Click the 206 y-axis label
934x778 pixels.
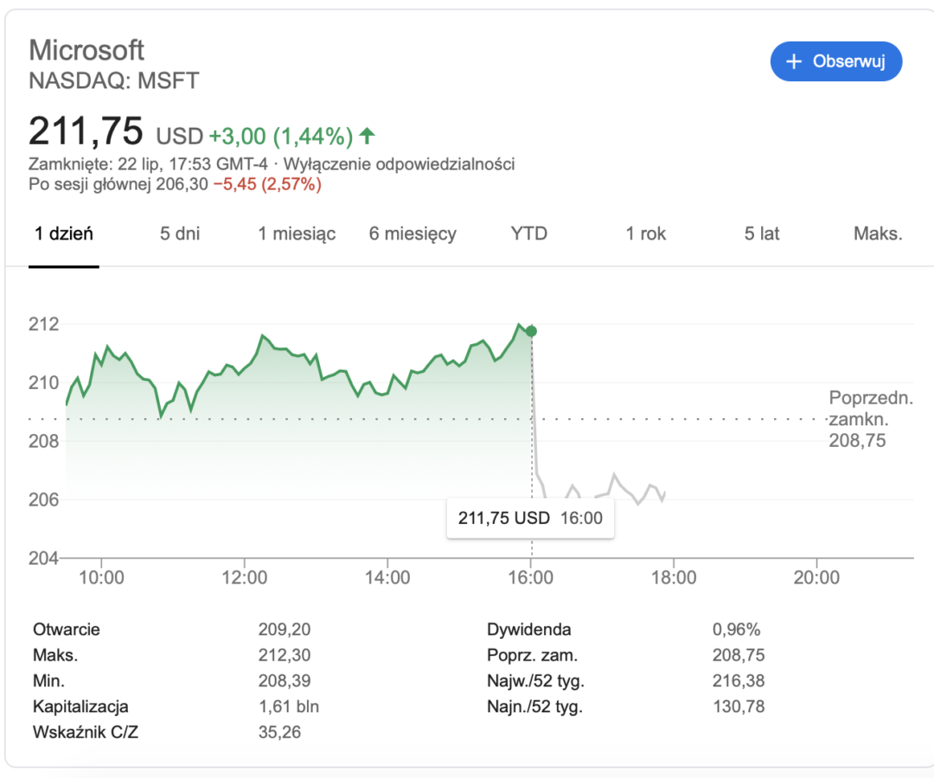[44, 500]
